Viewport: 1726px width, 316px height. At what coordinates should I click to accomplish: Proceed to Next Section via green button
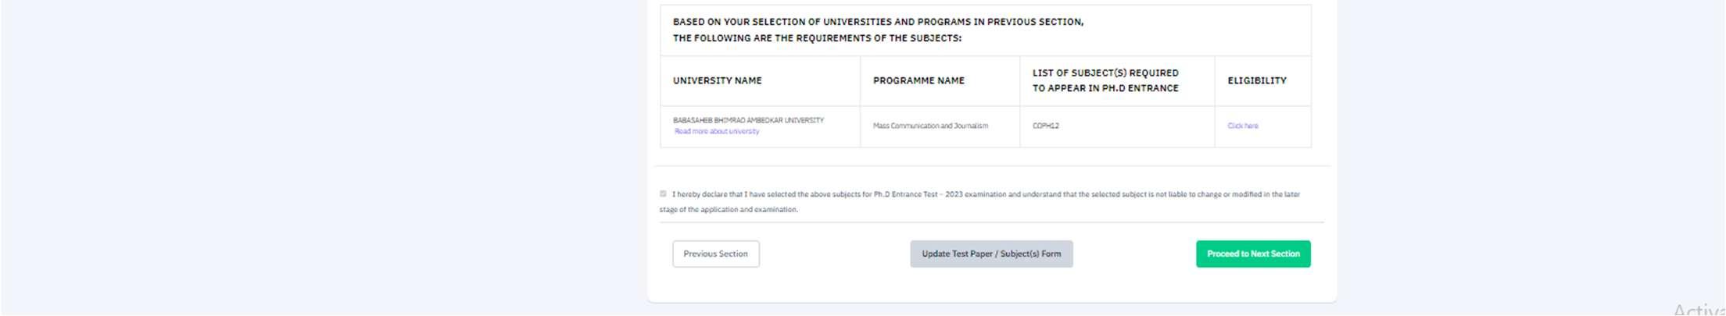coord(1252,254)
